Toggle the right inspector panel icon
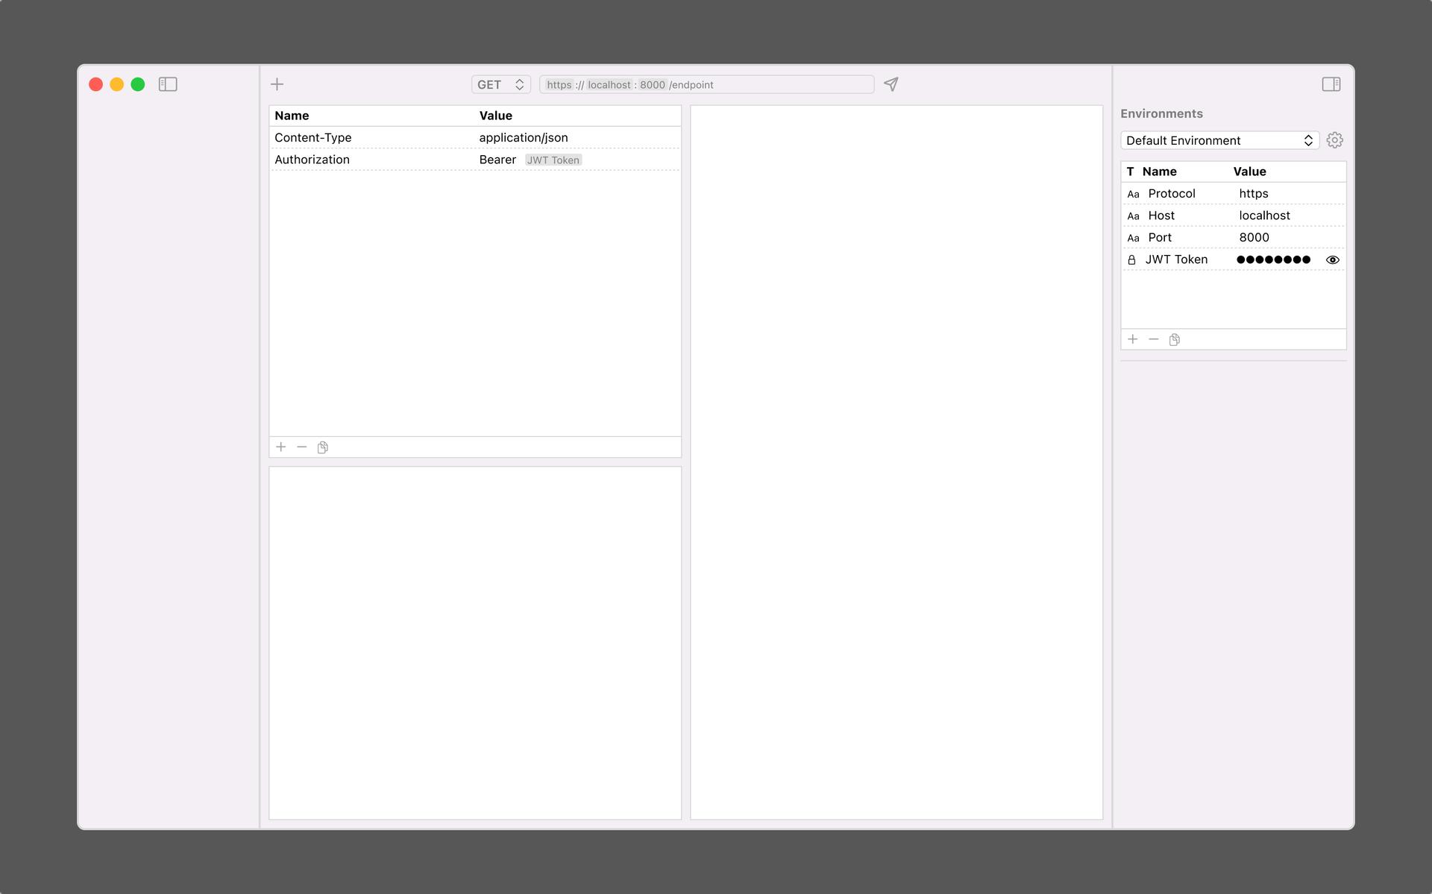1432x894 pixels. (1331, 84)
